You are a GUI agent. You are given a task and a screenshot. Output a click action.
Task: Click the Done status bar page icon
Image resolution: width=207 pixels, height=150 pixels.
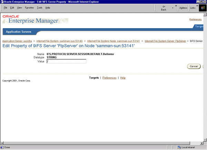click(2, 147)
